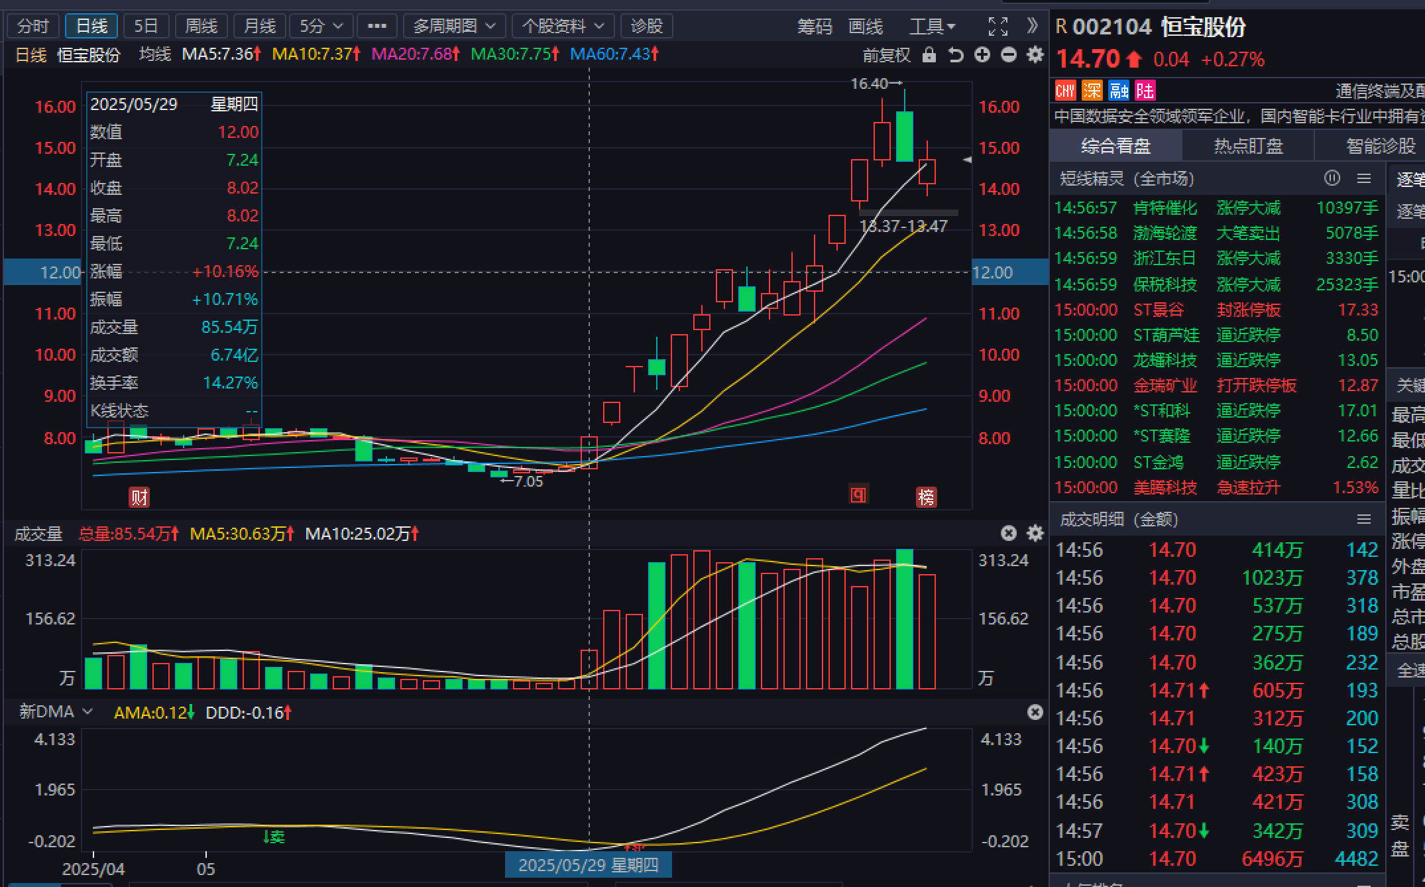1425x887 pixels.
Task: Toggle 前复权 price adjustment mode
Action: click(887, 55)
